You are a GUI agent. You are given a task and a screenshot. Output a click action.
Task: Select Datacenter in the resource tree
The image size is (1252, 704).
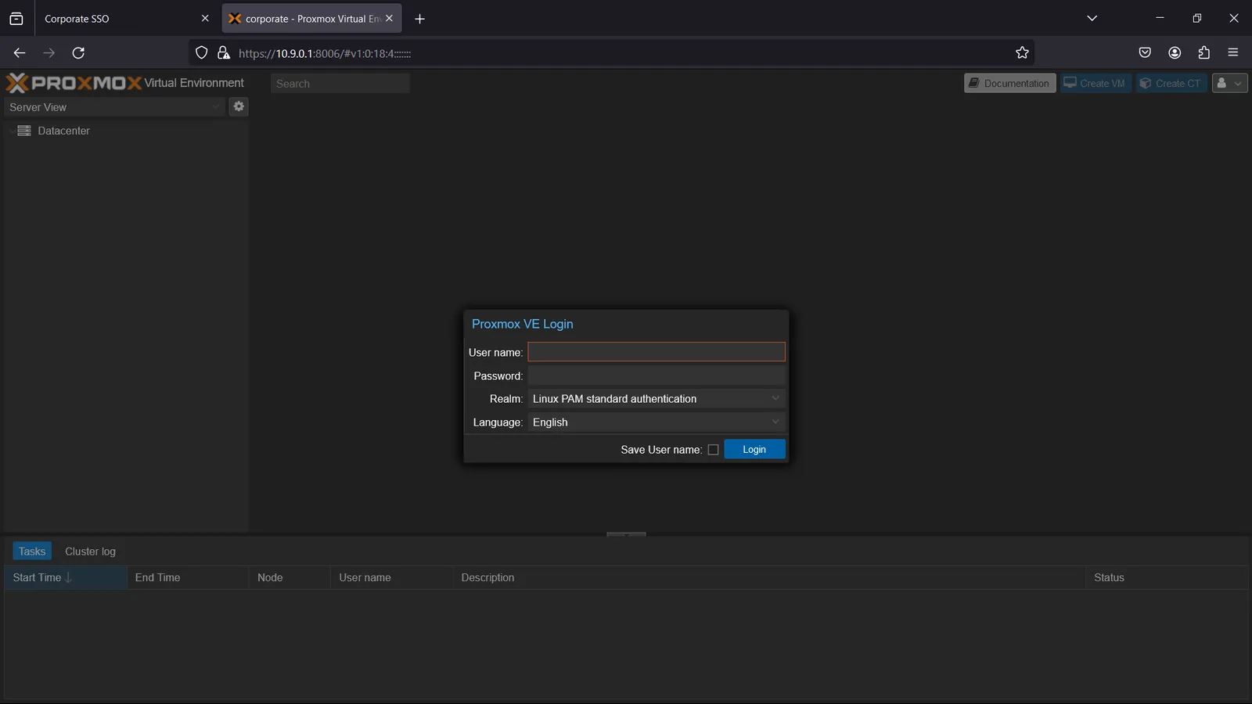click(63, 131)
